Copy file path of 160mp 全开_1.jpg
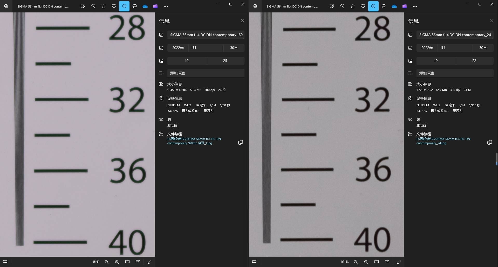Image resolution: width=498 pixels, height=267 pixels. click(241, 142)
